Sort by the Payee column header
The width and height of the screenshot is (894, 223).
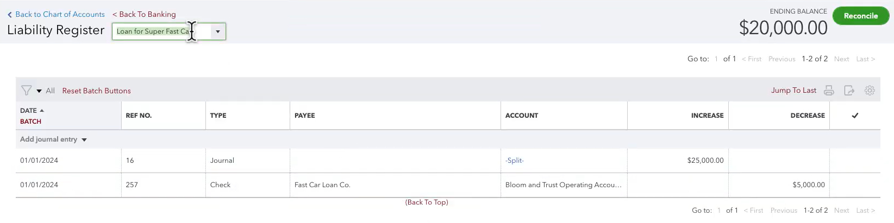(x=304, y=116)
